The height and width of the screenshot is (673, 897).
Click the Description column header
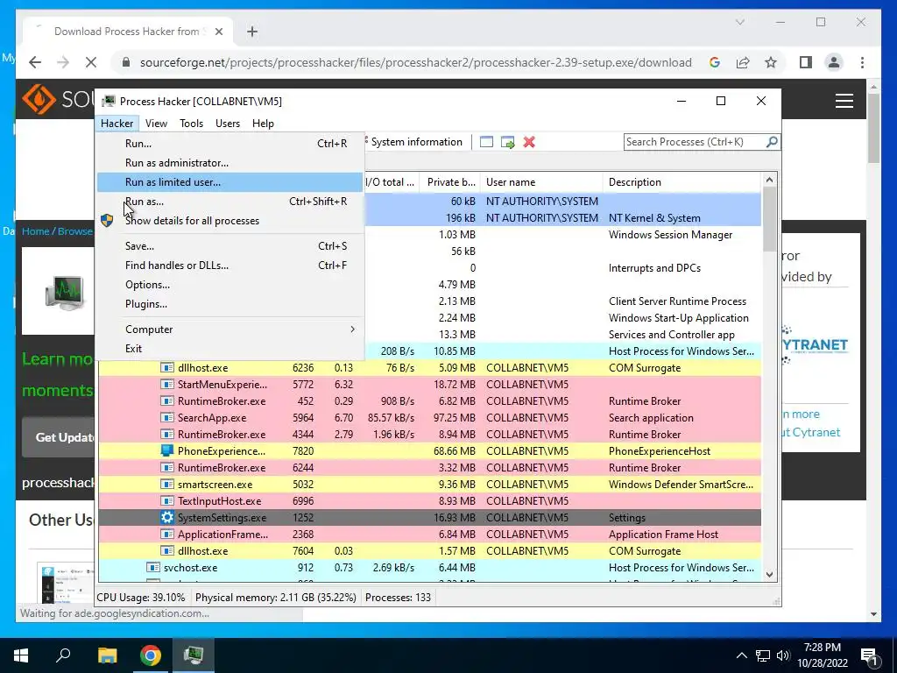(682, 182)
